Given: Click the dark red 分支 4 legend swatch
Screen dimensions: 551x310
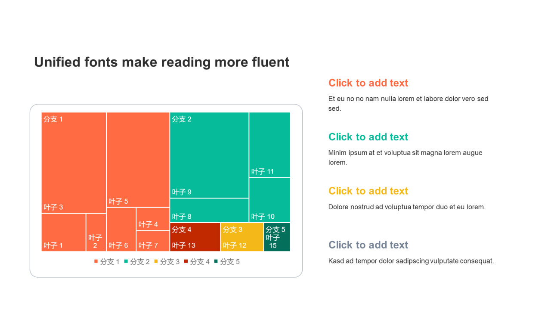Looking at the screenshot, I should (186, 262).
